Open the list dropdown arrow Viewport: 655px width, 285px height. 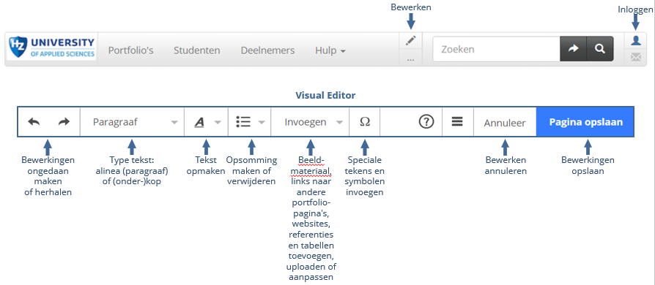tap(262, 123)
